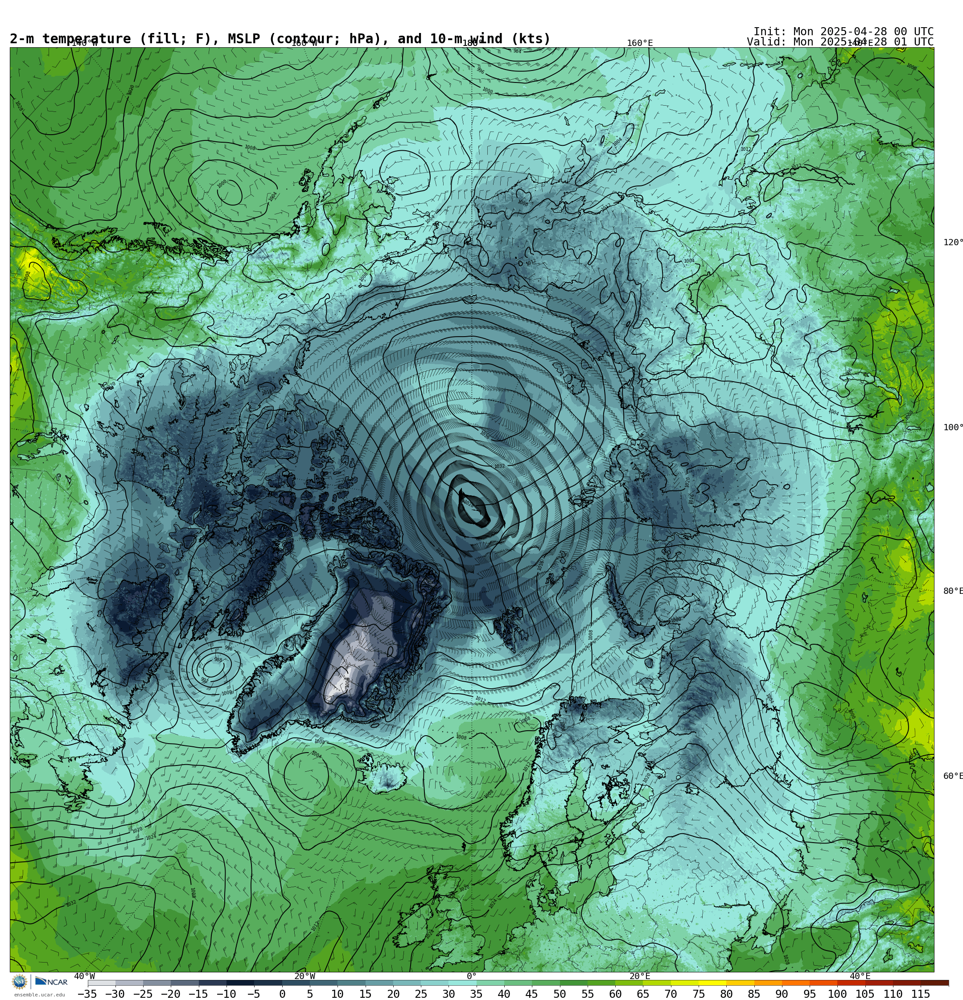Screen dimensions: 963x1000
Task: Click the 0° longitude label at bottom
Action: coord(472,976)
